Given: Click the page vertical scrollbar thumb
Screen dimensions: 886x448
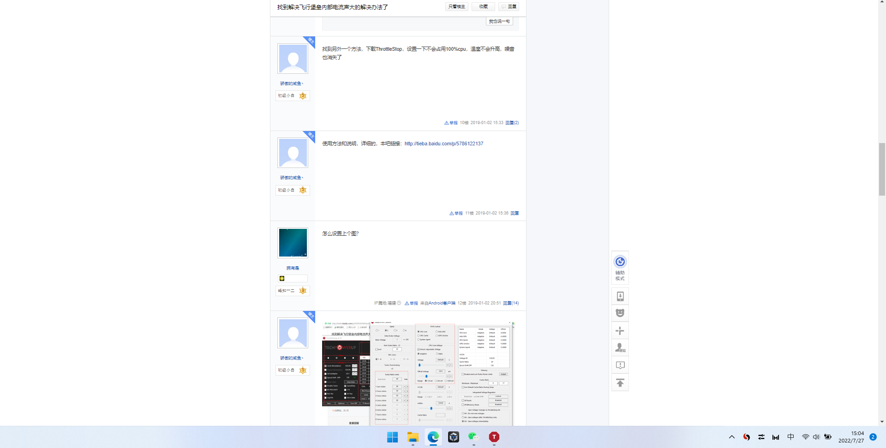Looking at the screenshot, I should point(882,169).
